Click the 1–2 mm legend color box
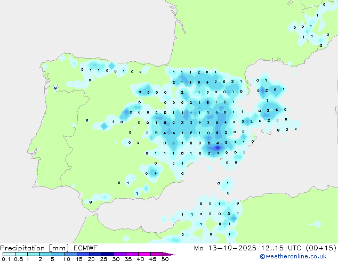338x261 pixels. [x=34, y=254]
